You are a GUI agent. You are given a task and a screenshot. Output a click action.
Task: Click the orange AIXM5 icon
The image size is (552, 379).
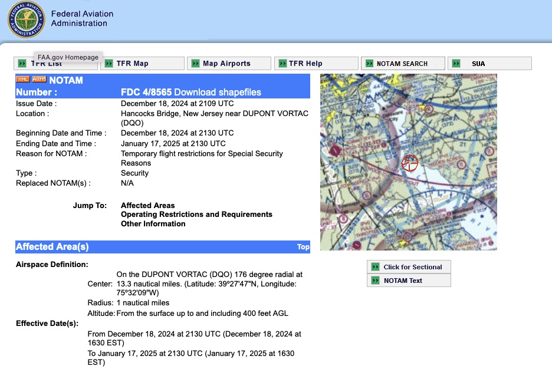(x=39, y=79)
